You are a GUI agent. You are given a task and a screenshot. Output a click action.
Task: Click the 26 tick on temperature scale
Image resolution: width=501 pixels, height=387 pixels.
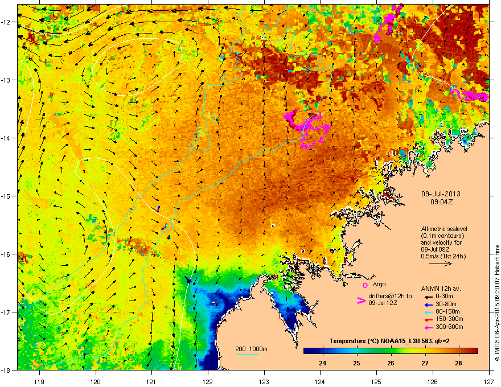point(391,363)
